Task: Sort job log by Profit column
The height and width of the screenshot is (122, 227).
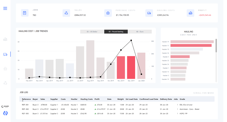Action: (x=97, y=99)
